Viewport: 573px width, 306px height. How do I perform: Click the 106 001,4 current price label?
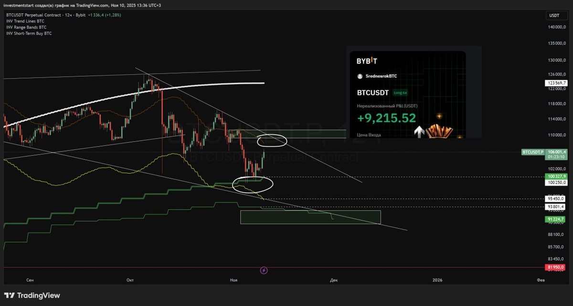[x=557, y=152]
